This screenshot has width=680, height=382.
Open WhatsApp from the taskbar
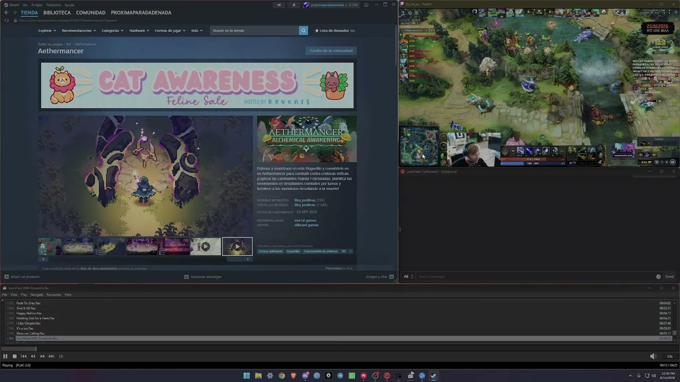[x=352, y=376]
